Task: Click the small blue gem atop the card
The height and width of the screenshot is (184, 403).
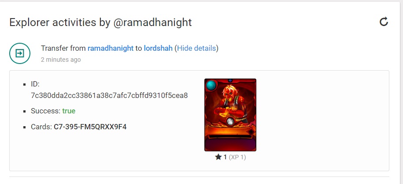Action: [230, 81]
